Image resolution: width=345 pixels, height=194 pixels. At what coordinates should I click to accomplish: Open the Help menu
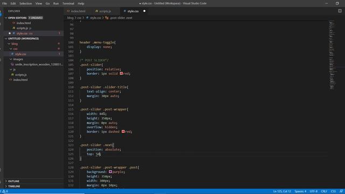click(81, 4)
